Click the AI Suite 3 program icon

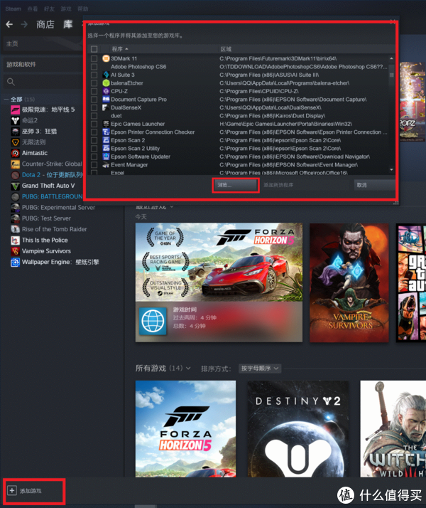tap(106, 75)
